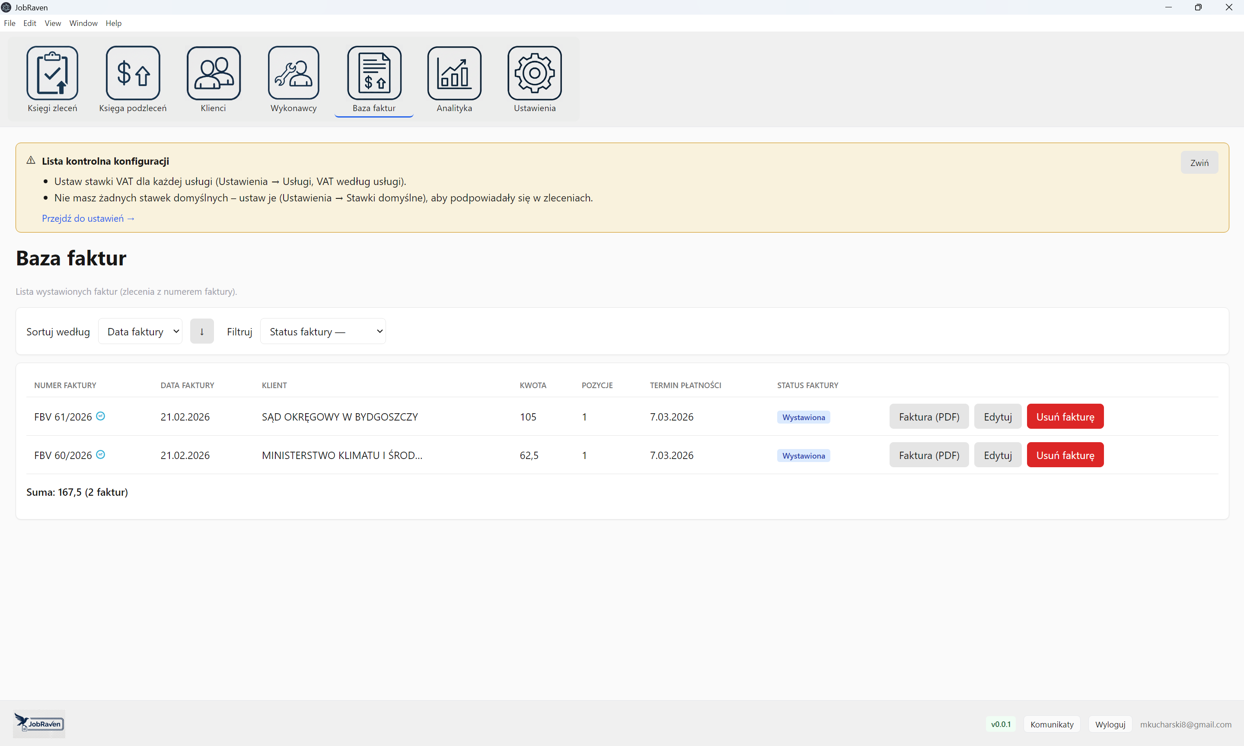The image size is (1244, 746).
Task: Follow Przejdź do ustawień link
Action: click(x=88, y=218)
